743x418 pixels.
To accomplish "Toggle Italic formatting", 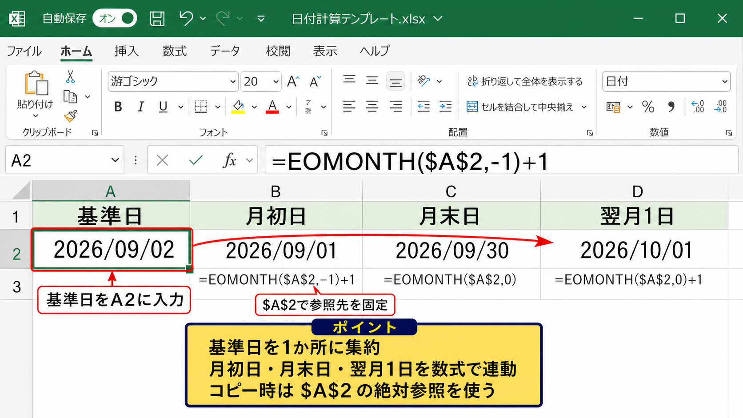I will [x=140, y=107].
